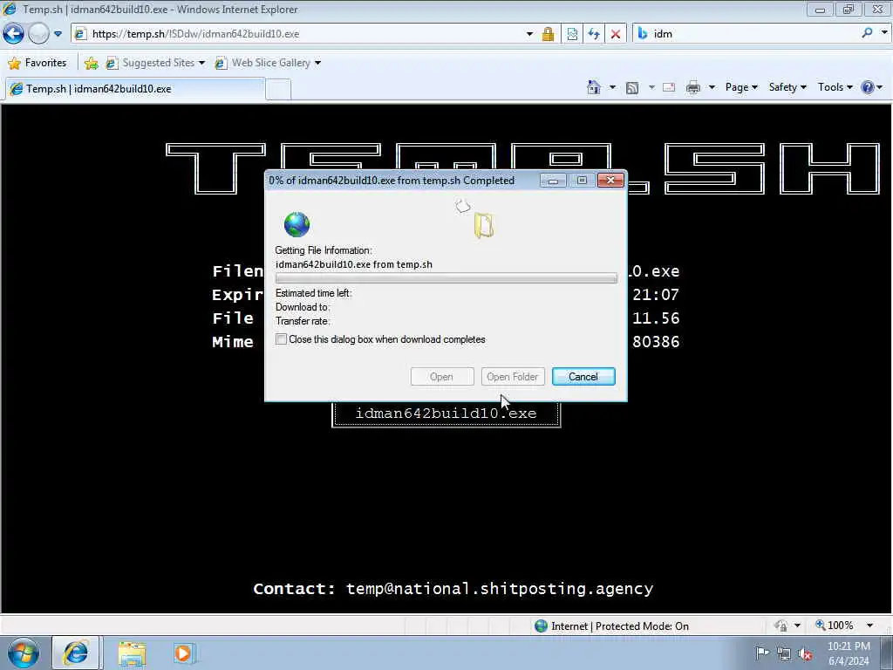Open the search provider dropdown
Screen dimensions: 893x670
click(x=884, y=33)
